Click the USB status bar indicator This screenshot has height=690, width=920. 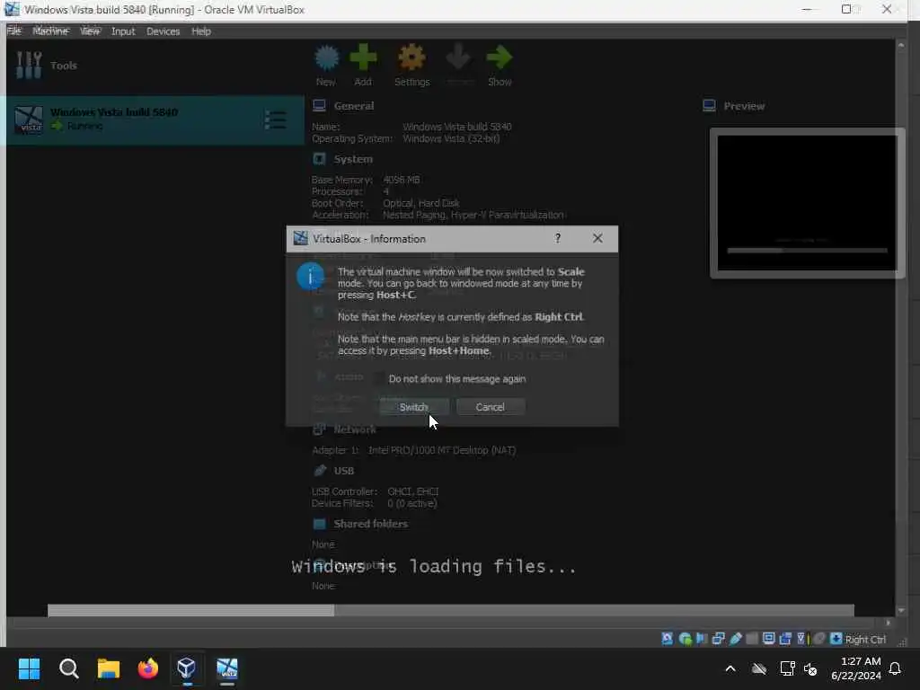[x=735, y=639]
